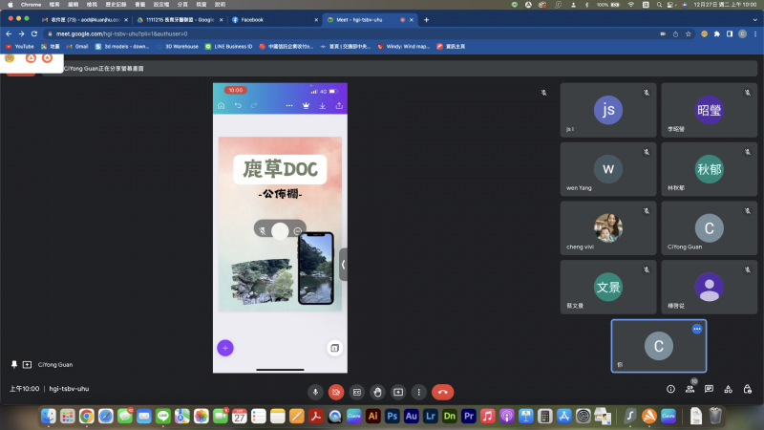Image resolution: width=764 pixels, height=430 pixels.
Task: Open the in-call chat panel
Action: 709,389
